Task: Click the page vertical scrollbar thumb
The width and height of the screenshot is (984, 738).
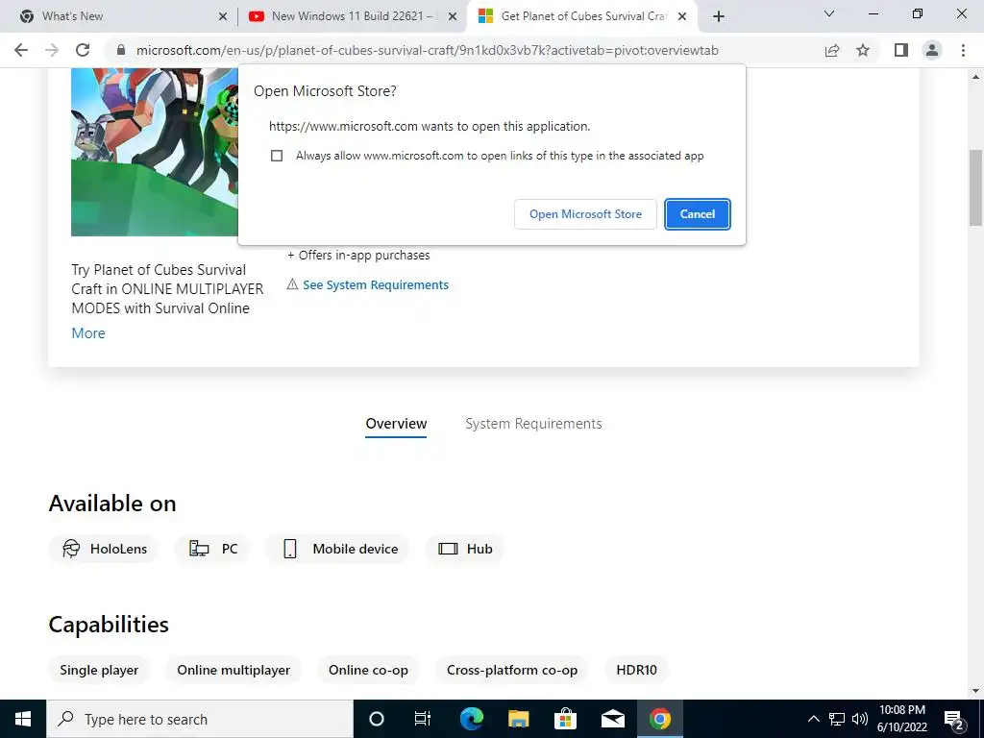Action: pos(975,187)
